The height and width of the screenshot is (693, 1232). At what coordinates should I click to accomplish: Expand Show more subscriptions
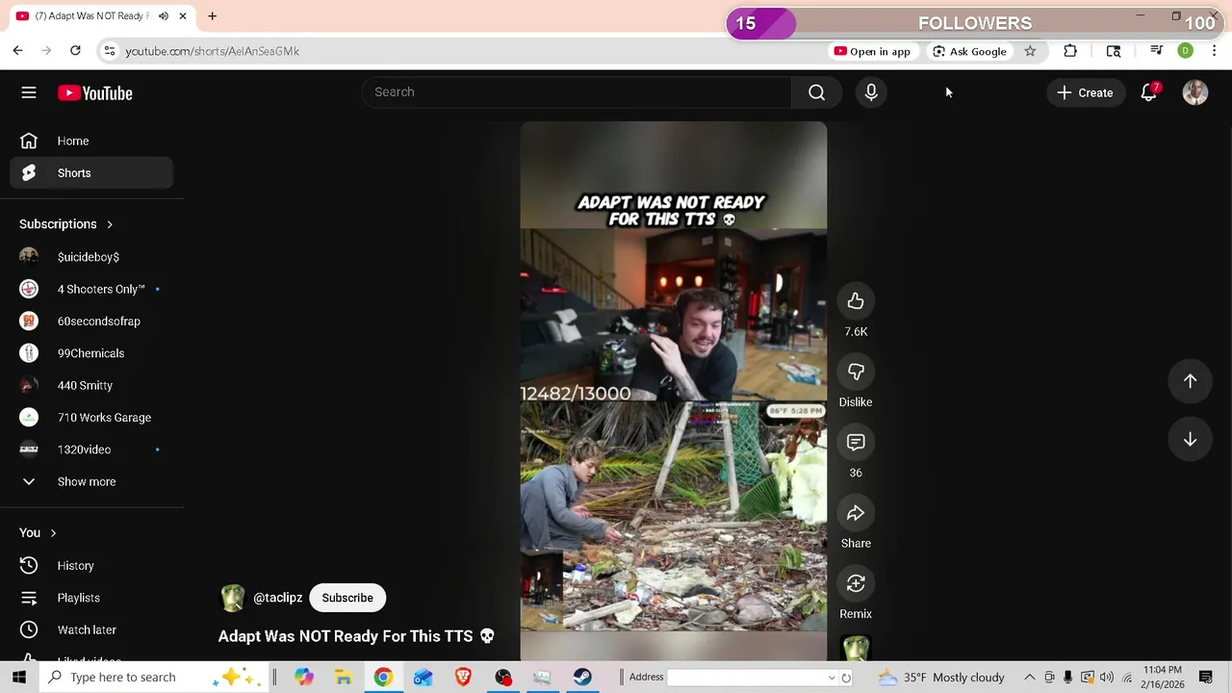[x=87, y=481]
